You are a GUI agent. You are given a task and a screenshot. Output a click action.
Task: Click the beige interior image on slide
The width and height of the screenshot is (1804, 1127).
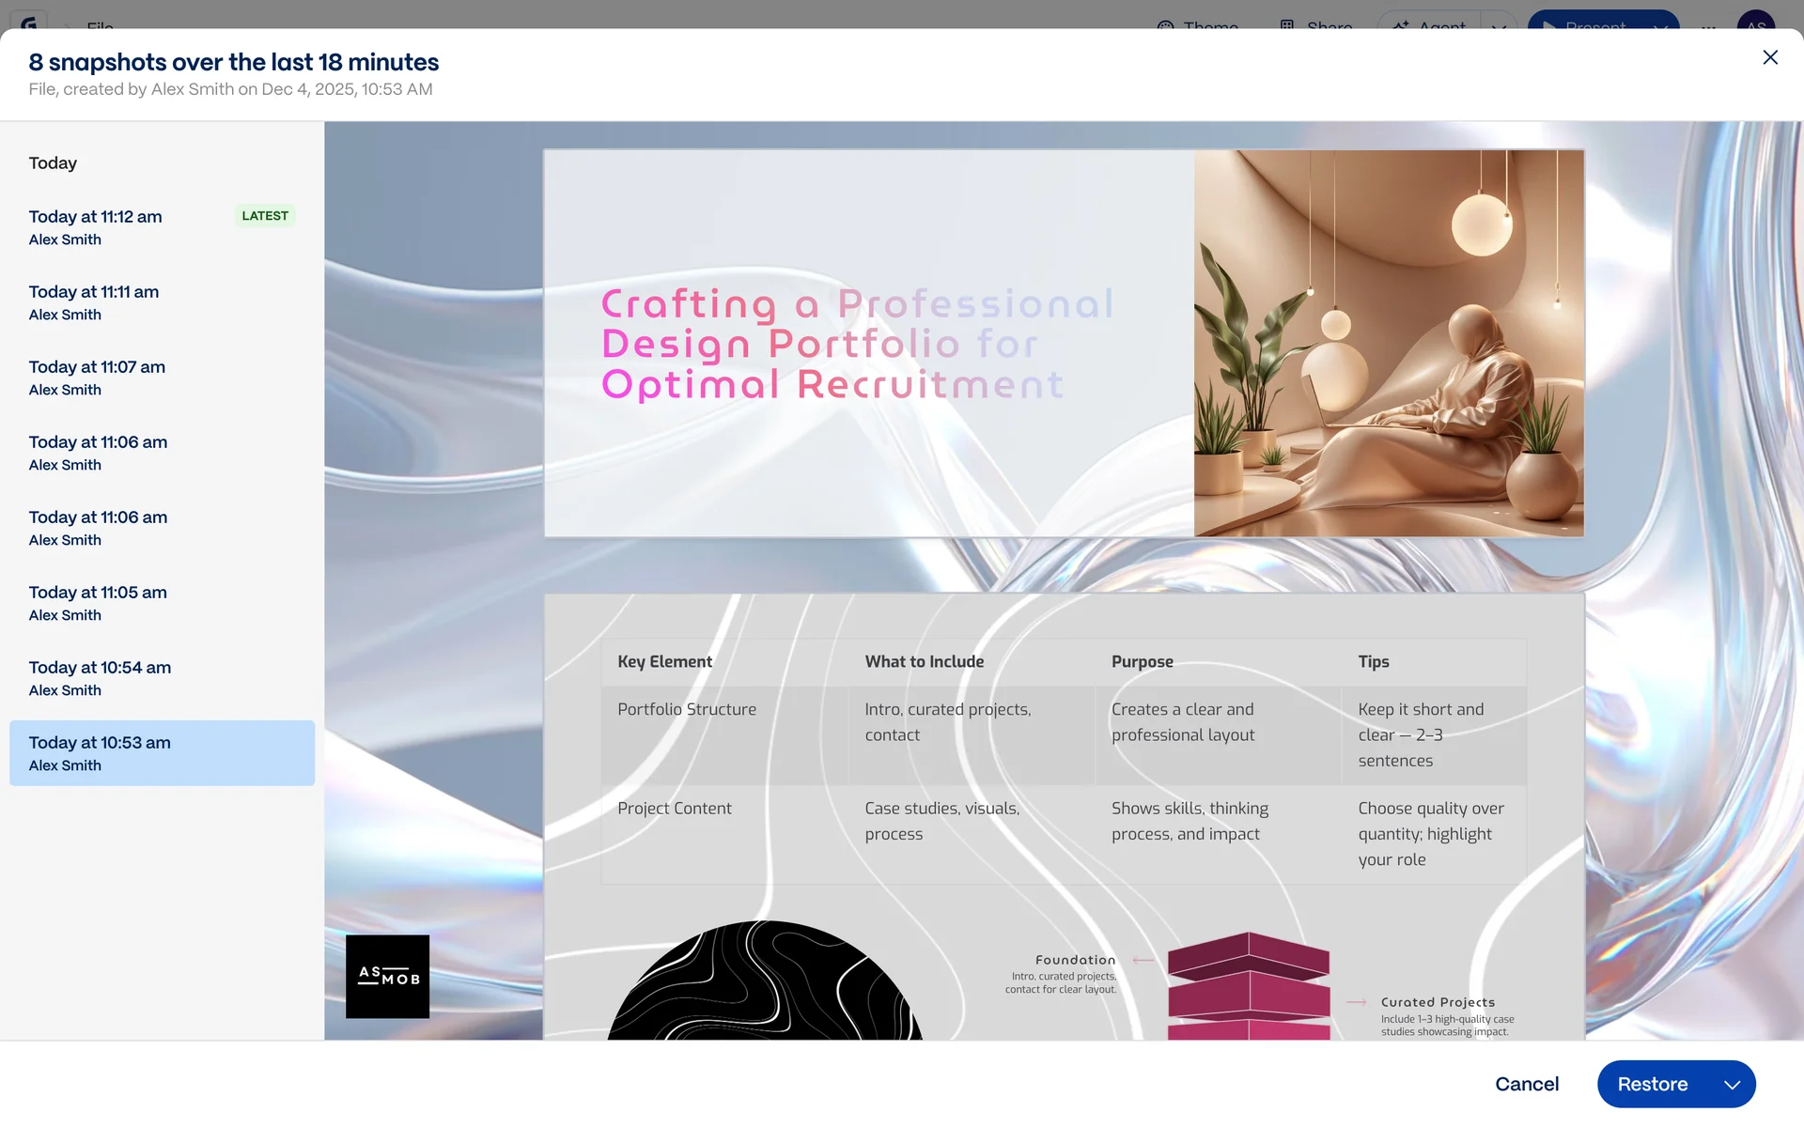click(x=1389, y=344)
